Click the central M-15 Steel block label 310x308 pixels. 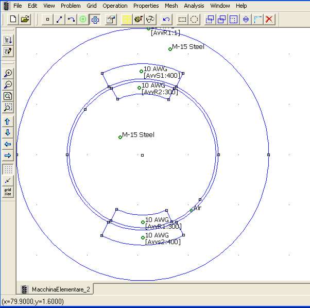[120, 137]
